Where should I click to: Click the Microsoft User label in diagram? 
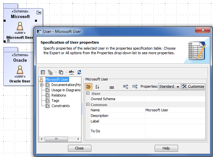pyautogui.click(x=20, y=37)
